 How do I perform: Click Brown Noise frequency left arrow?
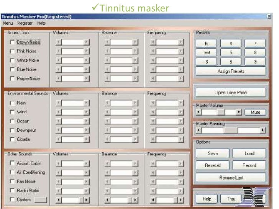click(153, 42)
